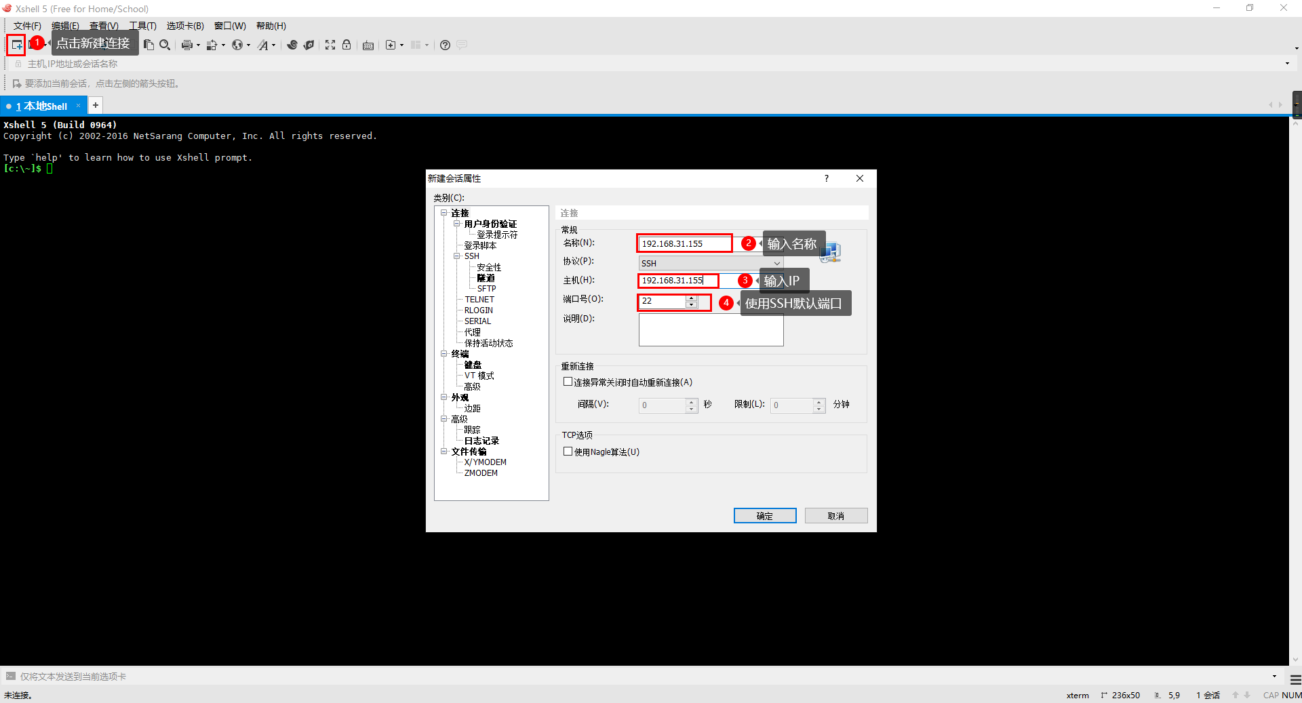
Task: Open the 编辑(E) menu
Action: pos(65,26)
